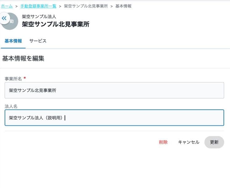The width and height of the screenshot is (230, 188).
Task: Click the 更新 button
Action: point(214,142)
